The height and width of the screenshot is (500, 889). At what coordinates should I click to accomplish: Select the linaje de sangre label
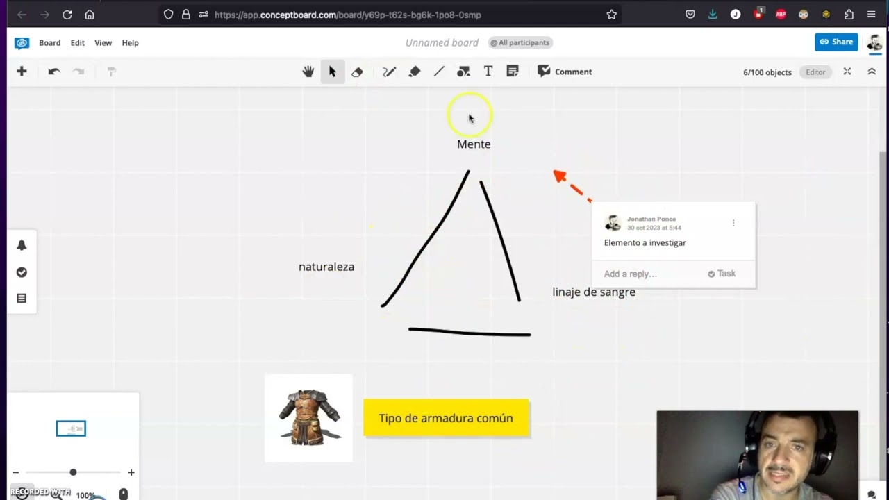tap(594, 292)
